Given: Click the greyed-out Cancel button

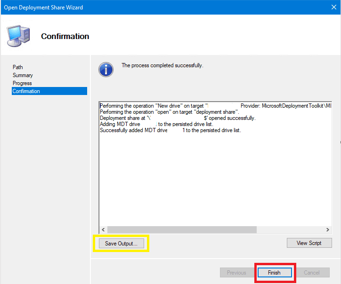Looking at the screenshot, I should tap(311, 273).
